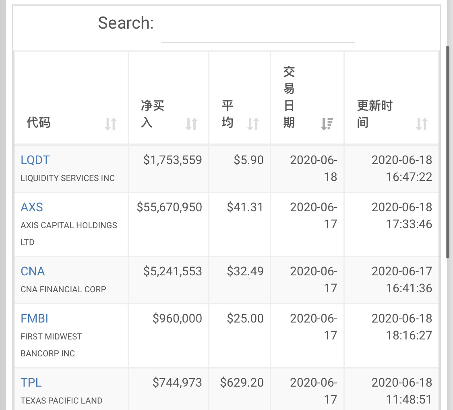Select the CNA FINANCIAL CORP company name
This screenshot has height=410, width=453.
tap(63, 289)
